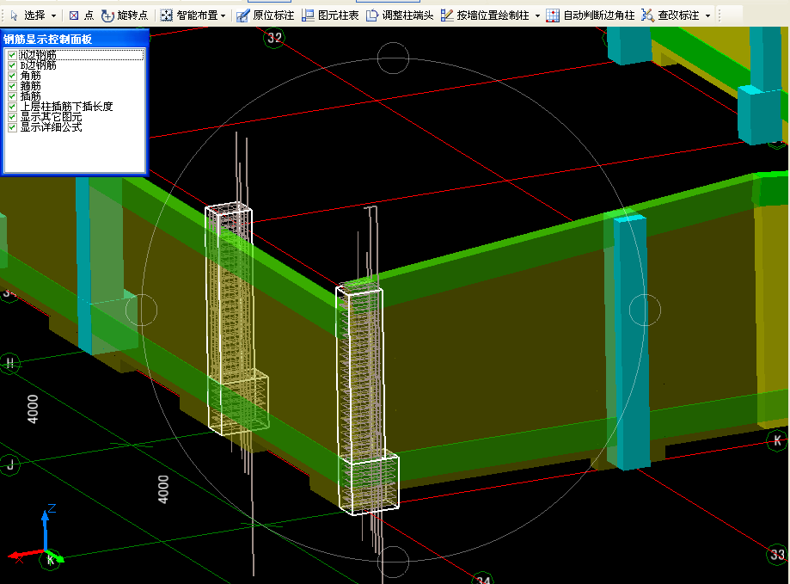
Task: Click axis bubble J on left side
Action: point(9,464)
